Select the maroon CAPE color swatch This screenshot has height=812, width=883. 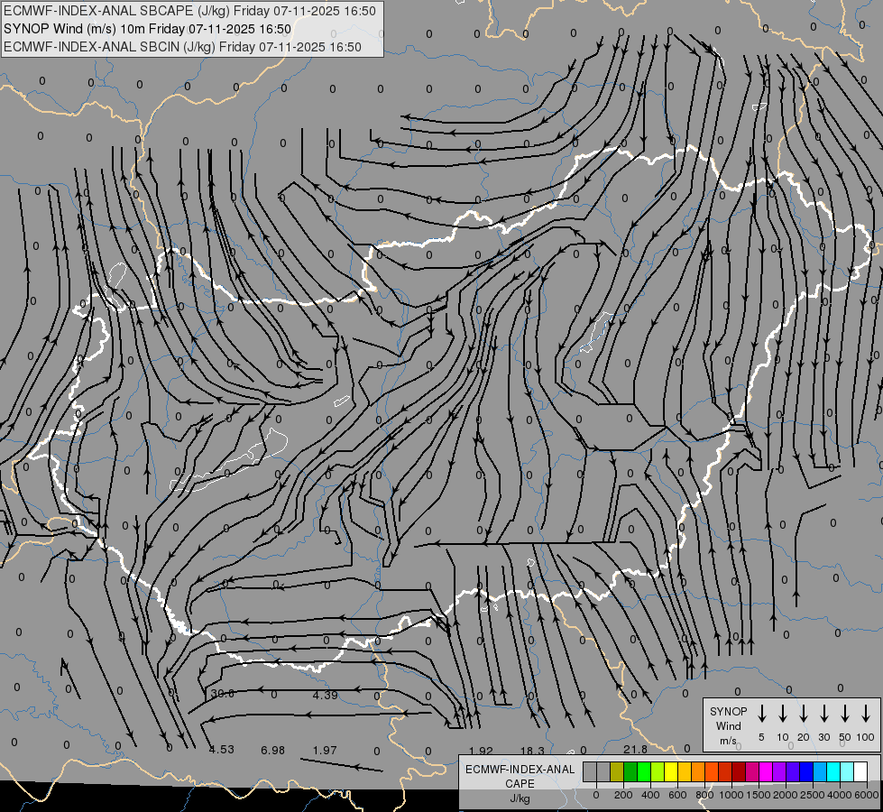(x=739, y=771)
